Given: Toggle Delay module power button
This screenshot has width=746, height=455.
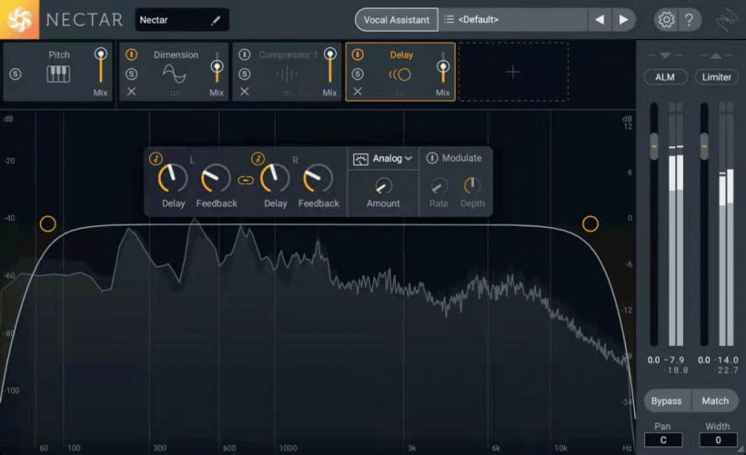Looking at the screenshot, I should click(358, 54).
